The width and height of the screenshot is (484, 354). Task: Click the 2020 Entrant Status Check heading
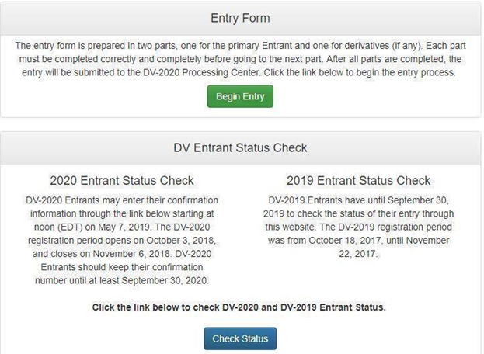click(x=122, y=181)
